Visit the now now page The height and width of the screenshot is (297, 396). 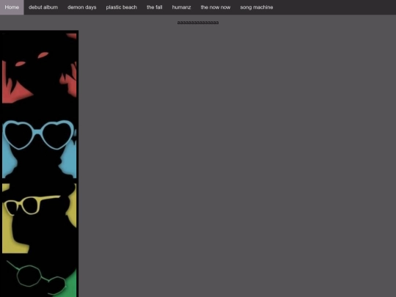[216, 7]
